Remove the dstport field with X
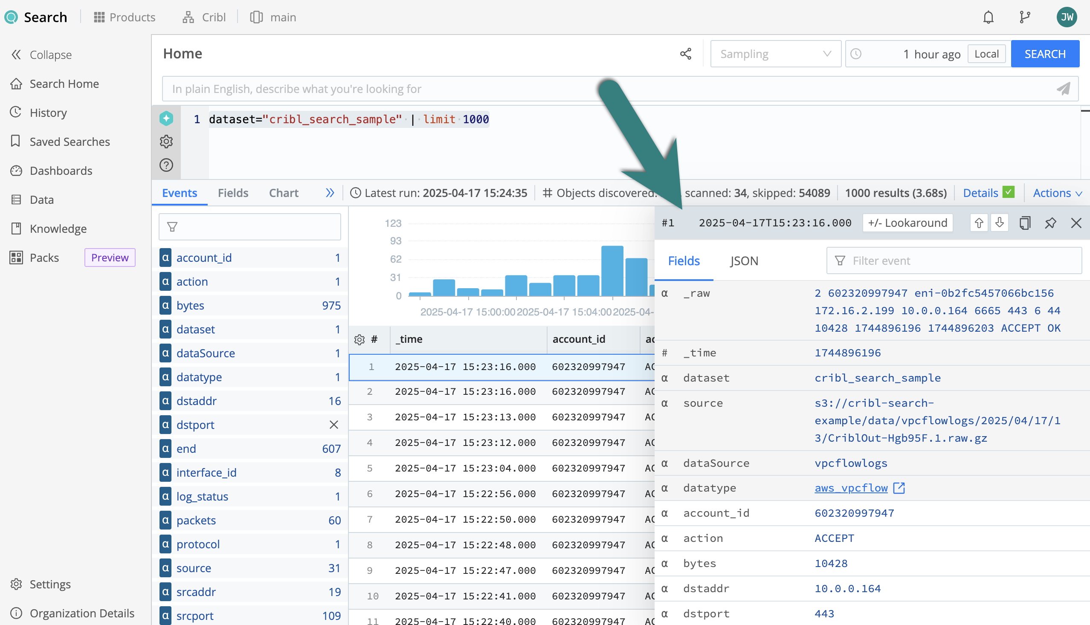1090x625 pixels. point(333,425)
